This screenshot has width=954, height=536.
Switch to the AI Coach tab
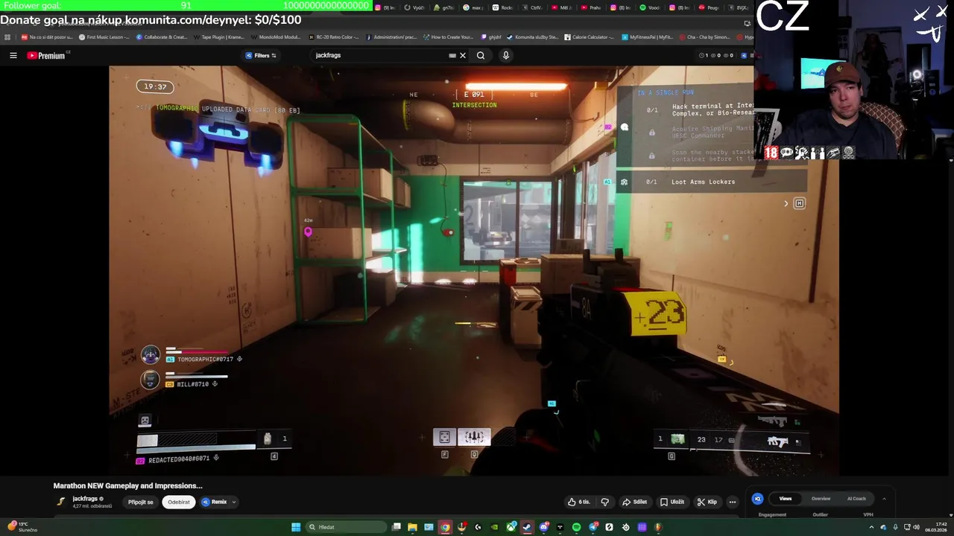[x=856, y=499]
